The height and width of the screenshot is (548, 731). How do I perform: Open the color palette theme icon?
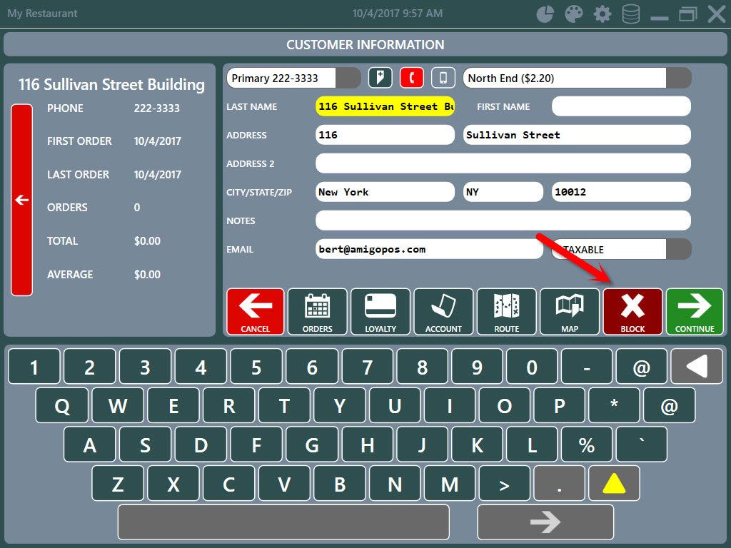point(574,14)
